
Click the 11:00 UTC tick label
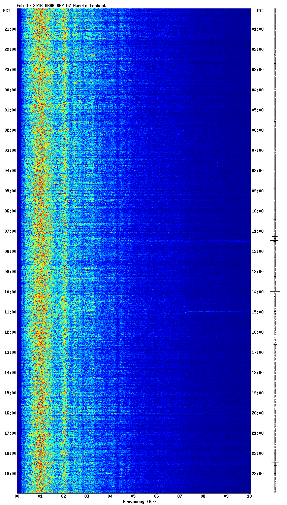pos(258,231)
